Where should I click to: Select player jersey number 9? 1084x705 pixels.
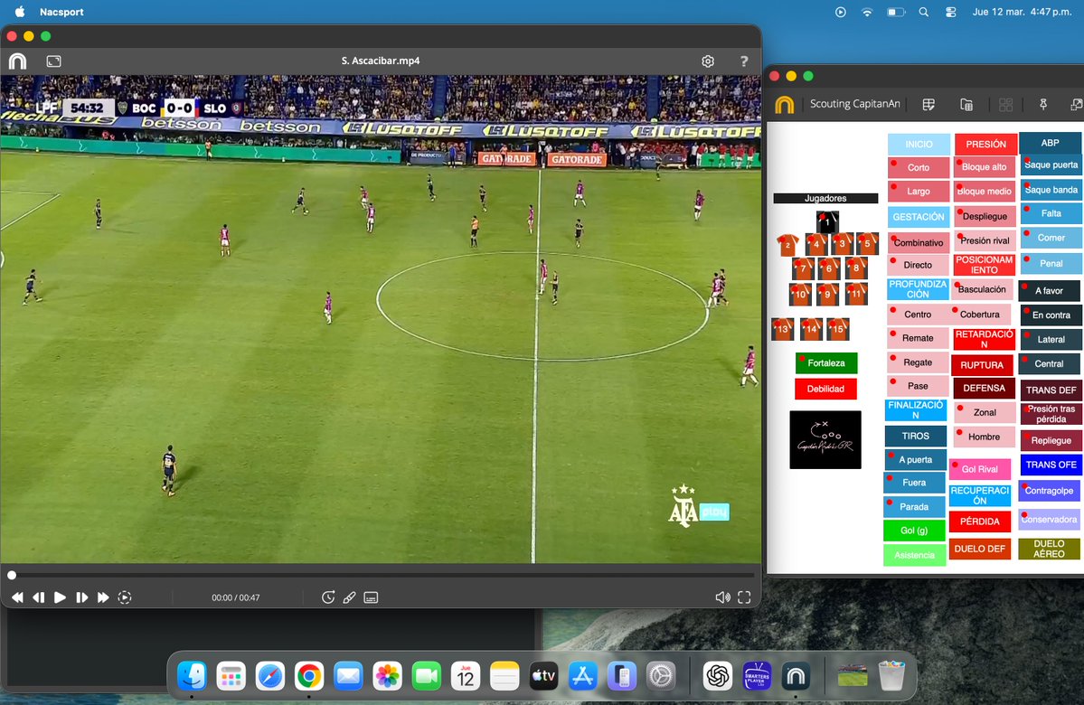pos(827,294)
